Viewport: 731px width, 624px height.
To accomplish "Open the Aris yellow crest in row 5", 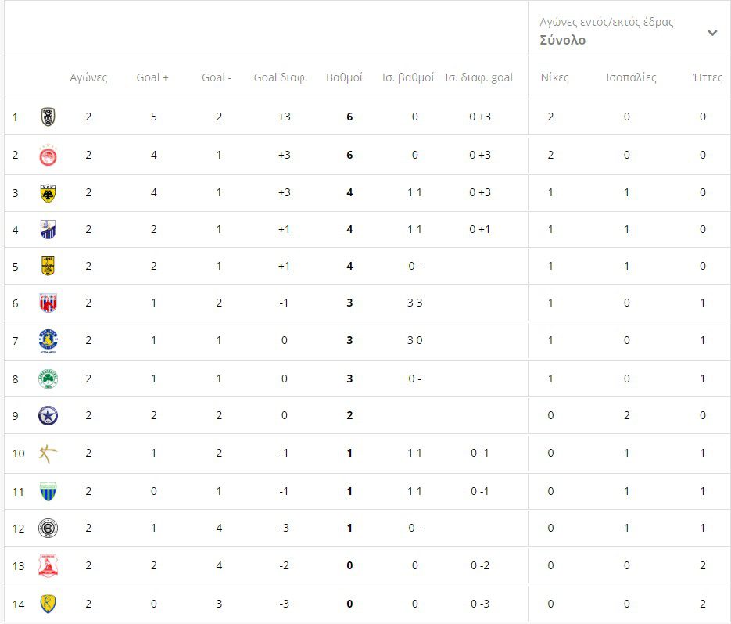I will (48, 266).
